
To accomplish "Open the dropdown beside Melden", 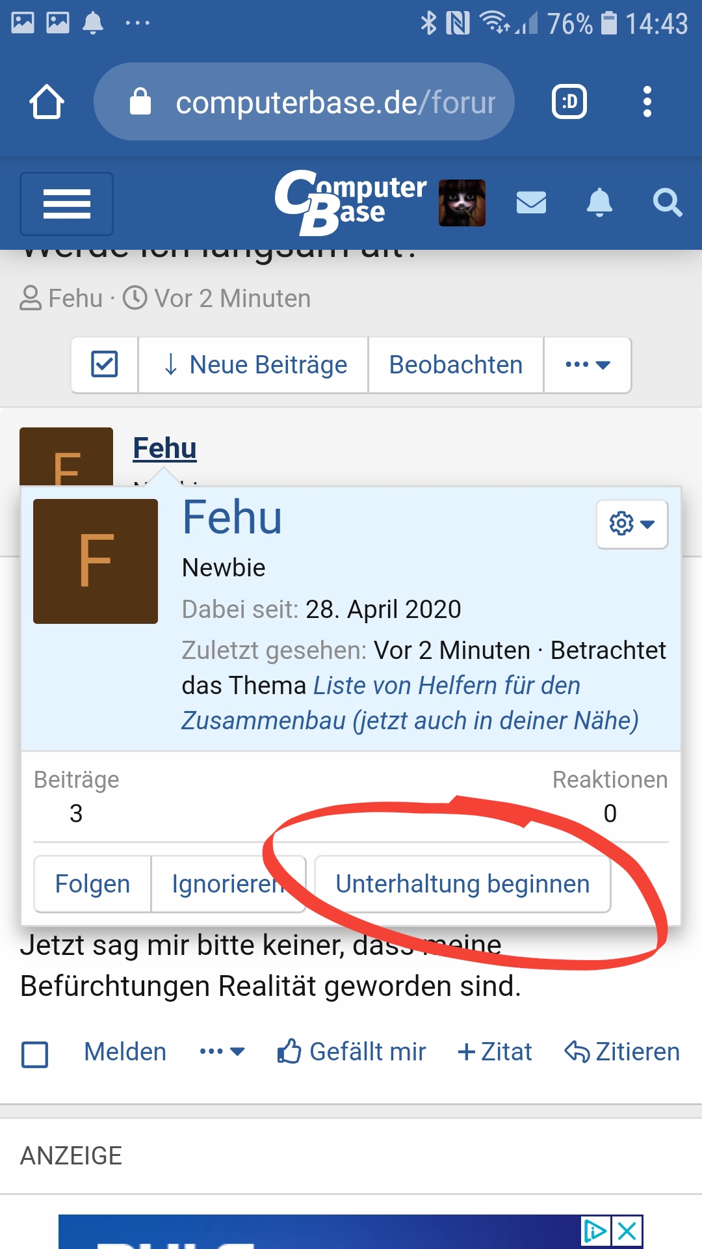I will tap(221, 1050).
